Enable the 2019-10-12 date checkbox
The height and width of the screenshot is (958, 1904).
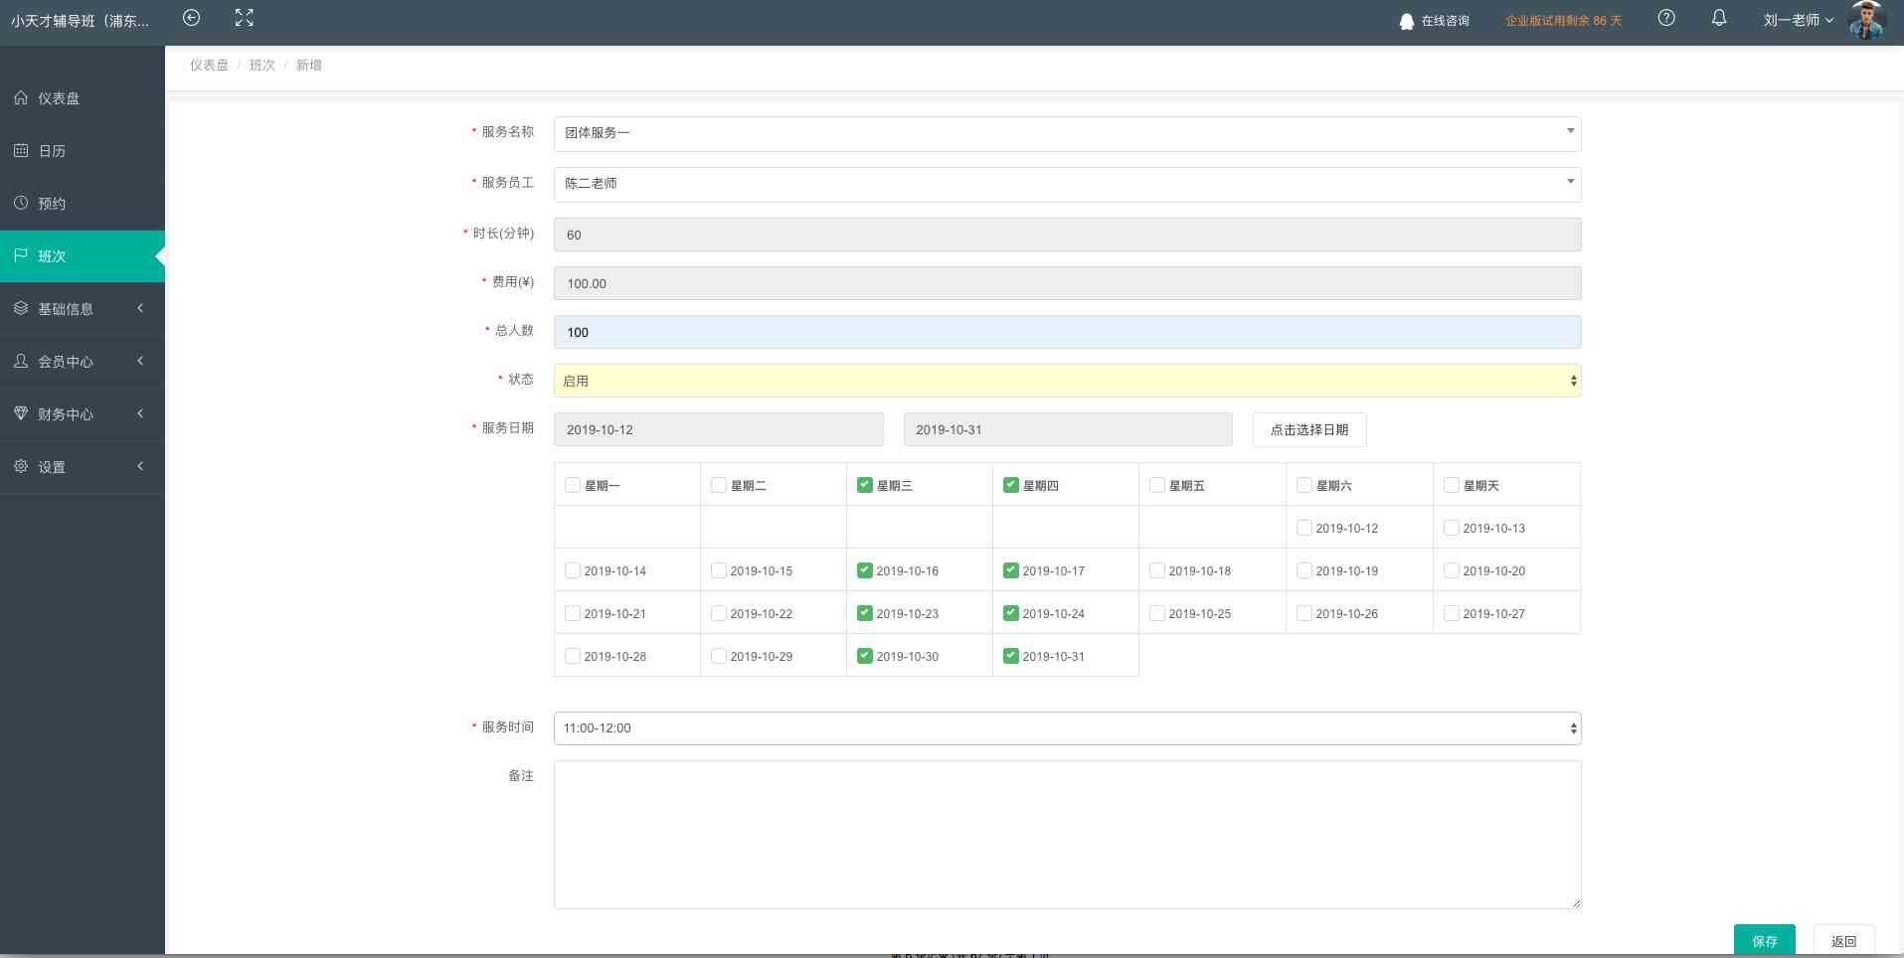point(1303,528)
